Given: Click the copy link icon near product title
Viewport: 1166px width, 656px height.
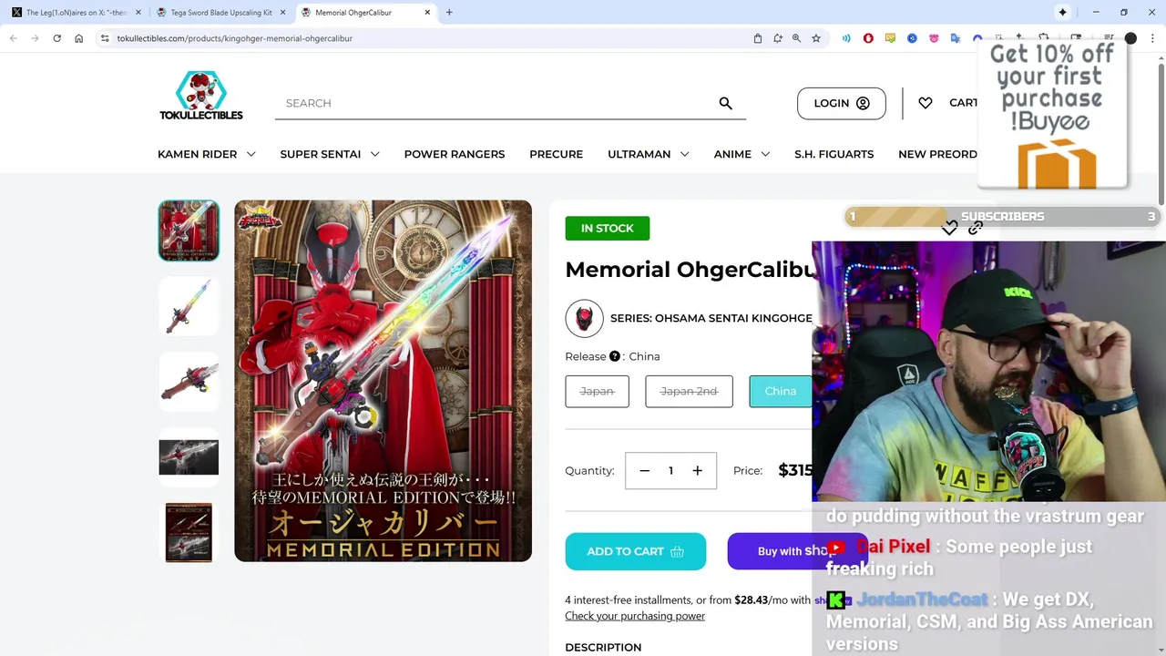Looking at the screenshot, I should [x=976, y=228].
